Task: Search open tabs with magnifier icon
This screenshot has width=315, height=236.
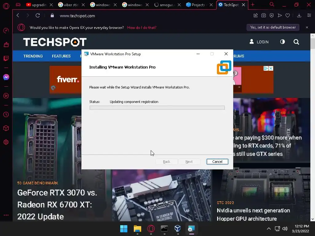Action: [x=272, y=4]
